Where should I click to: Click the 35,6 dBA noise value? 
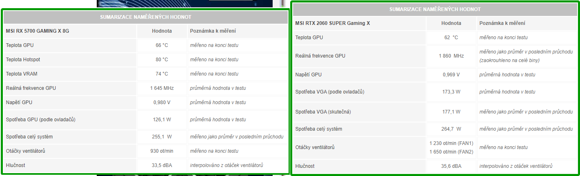(x=451, y=166)
